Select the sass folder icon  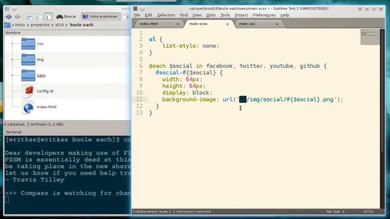coord(28,75)
